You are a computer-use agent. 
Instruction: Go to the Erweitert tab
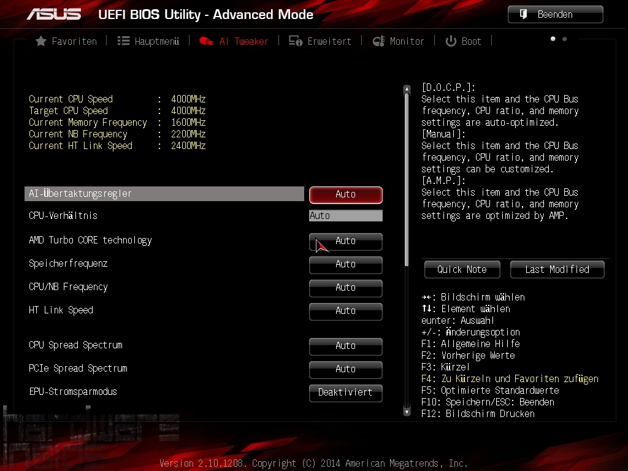[320, 41]
